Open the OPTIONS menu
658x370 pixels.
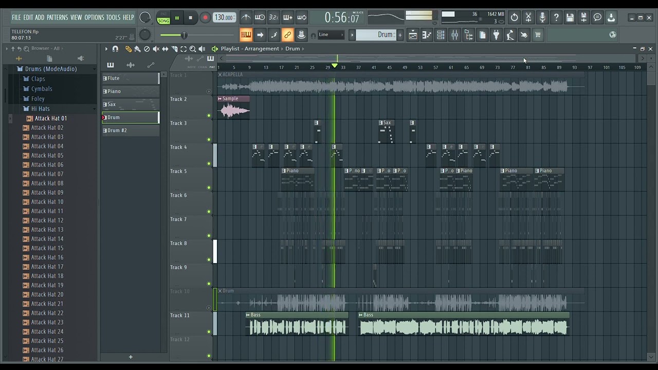[94, 17]
